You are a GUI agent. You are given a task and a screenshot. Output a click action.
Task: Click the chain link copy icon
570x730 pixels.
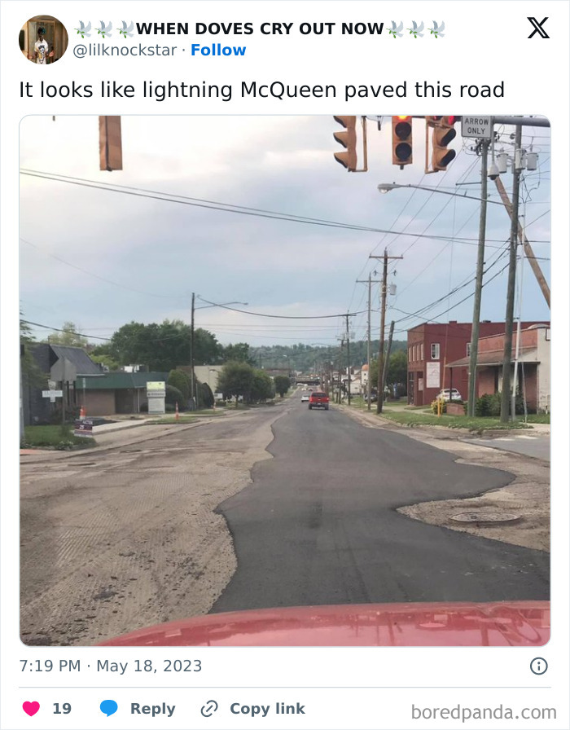point(209,709)
